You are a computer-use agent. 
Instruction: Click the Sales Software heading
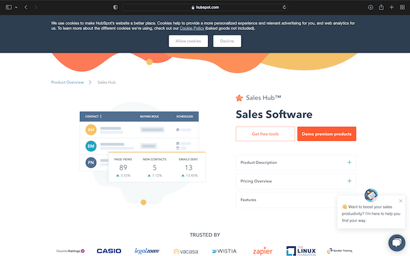coord(274,115)
